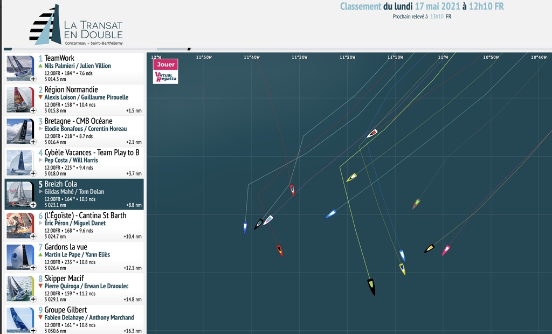
Task: Select the pink boat marker on the map
Action: [446, 250]
